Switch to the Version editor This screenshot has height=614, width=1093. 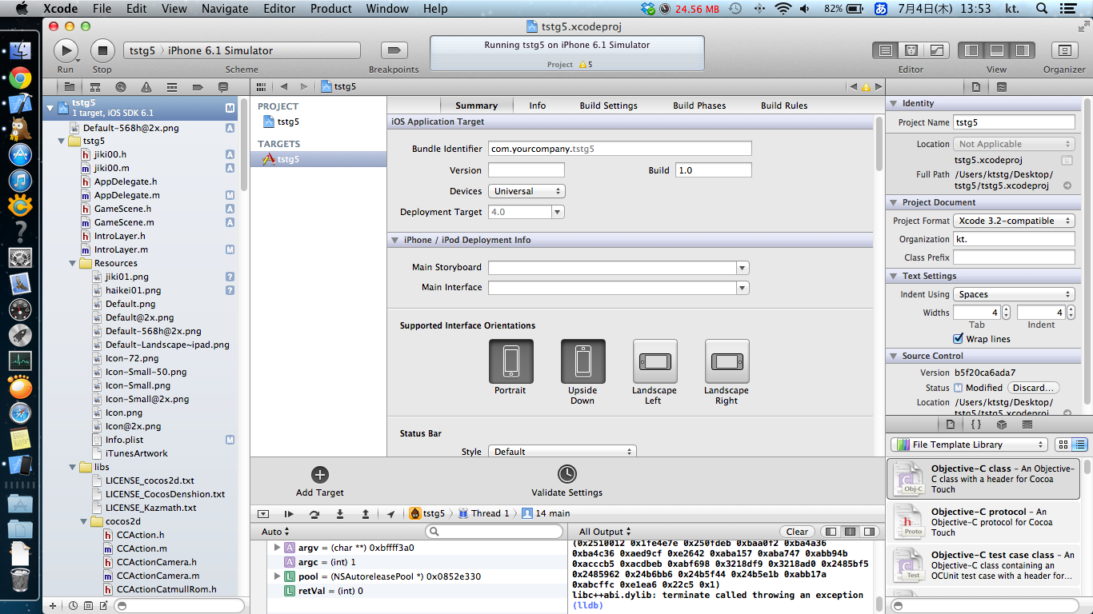[x=936, y=50]
